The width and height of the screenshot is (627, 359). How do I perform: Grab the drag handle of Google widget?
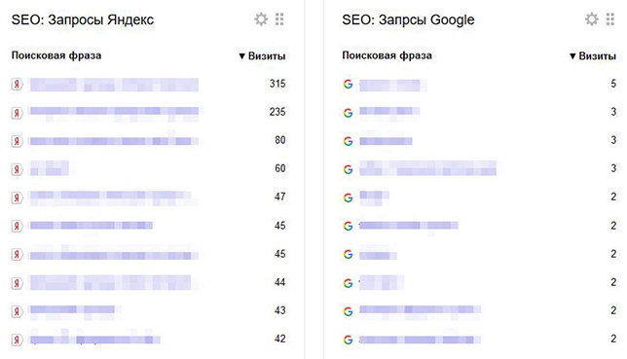point(610,19)
